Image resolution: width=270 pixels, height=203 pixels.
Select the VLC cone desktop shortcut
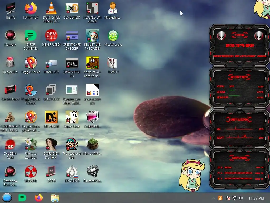pyautogui.click(x=51, y=12)
